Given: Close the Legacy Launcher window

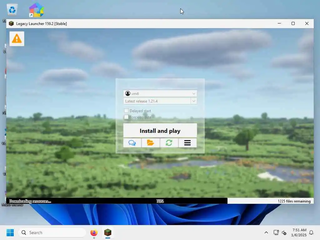Looking at the screenshot, I should click(307, 23).
